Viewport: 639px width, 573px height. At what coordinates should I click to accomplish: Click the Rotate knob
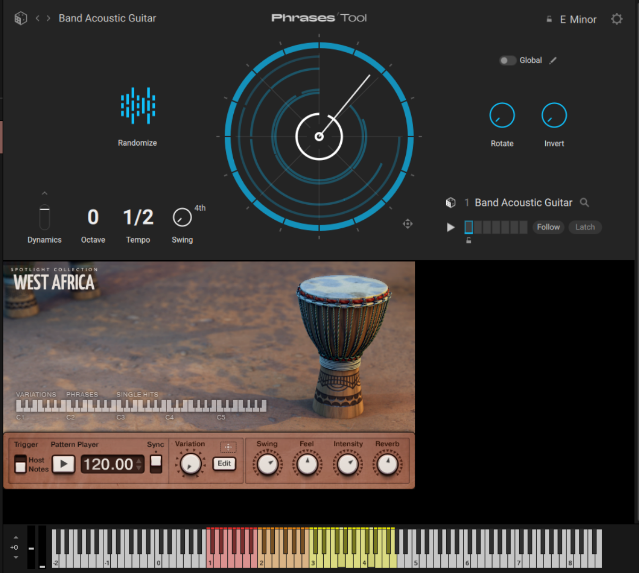click(502, 115)
